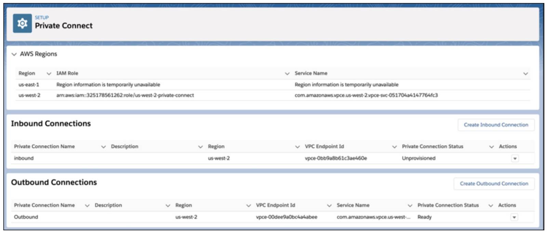Viewport: 547px width, 232px height.
Task: Open Outbound Private Connection Status column menu
Action: [491, 206]
